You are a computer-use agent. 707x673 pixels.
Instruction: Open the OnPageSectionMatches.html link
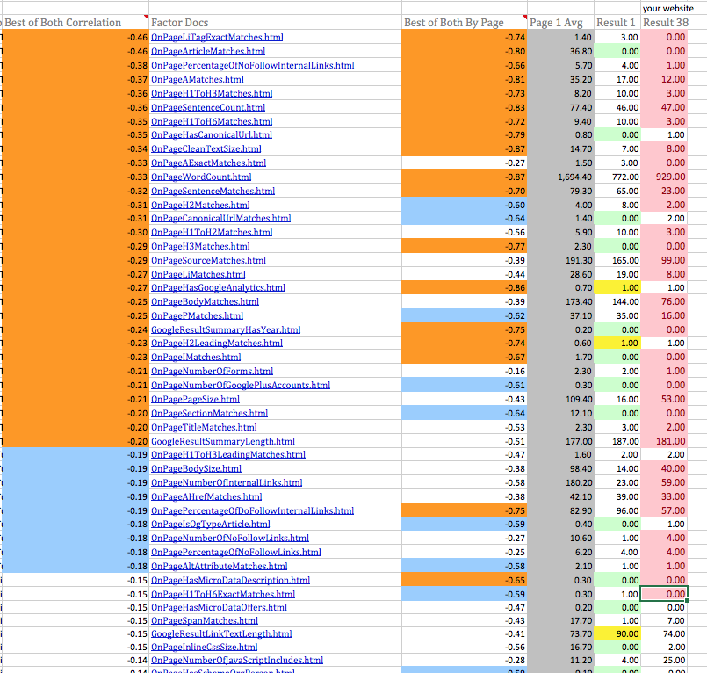click(209, 413)
